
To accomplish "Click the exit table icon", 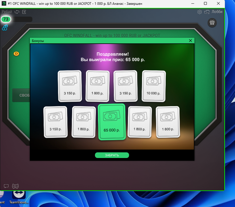I will 24,12.
